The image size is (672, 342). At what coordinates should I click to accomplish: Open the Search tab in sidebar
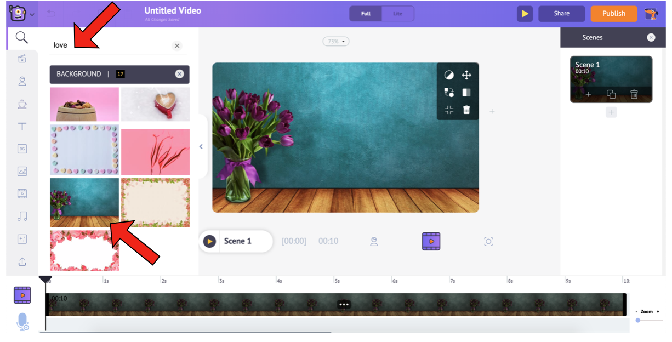(21, 37)
